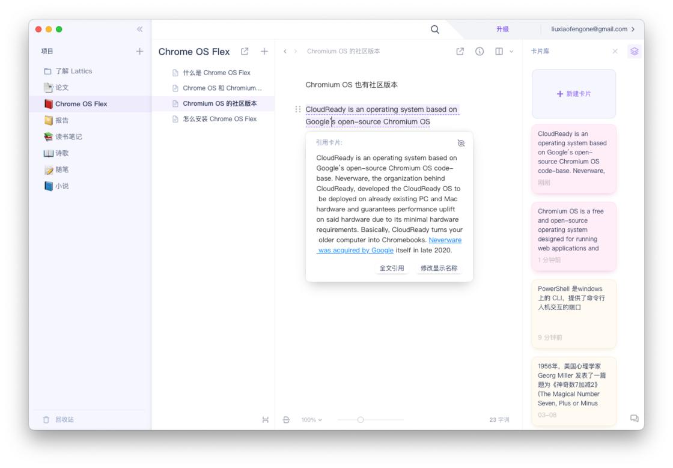The width and height of the screenshot is (673, 468).
Task: Navigate forward with right arrow
Action: coord(295,52)
